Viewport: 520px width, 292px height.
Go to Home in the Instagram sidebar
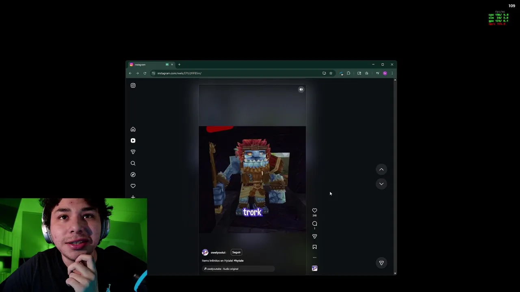click(x=133, y=129)
